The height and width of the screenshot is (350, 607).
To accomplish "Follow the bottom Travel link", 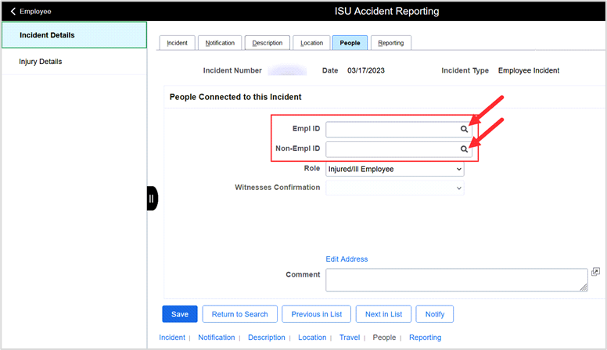I will pos(350,337).
